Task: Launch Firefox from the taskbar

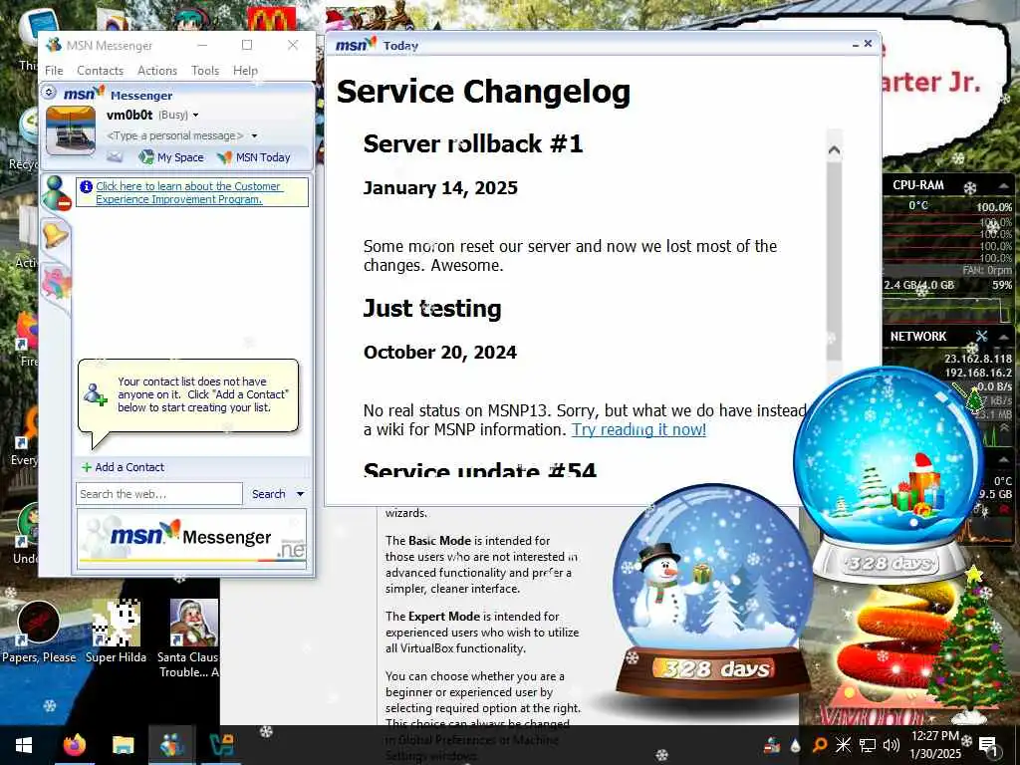Action: tap(74, 745)
